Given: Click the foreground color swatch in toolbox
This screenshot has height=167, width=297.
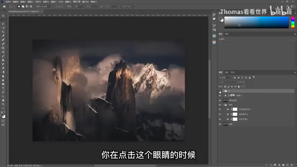Looking at the screenshot, I should [2, 115].
